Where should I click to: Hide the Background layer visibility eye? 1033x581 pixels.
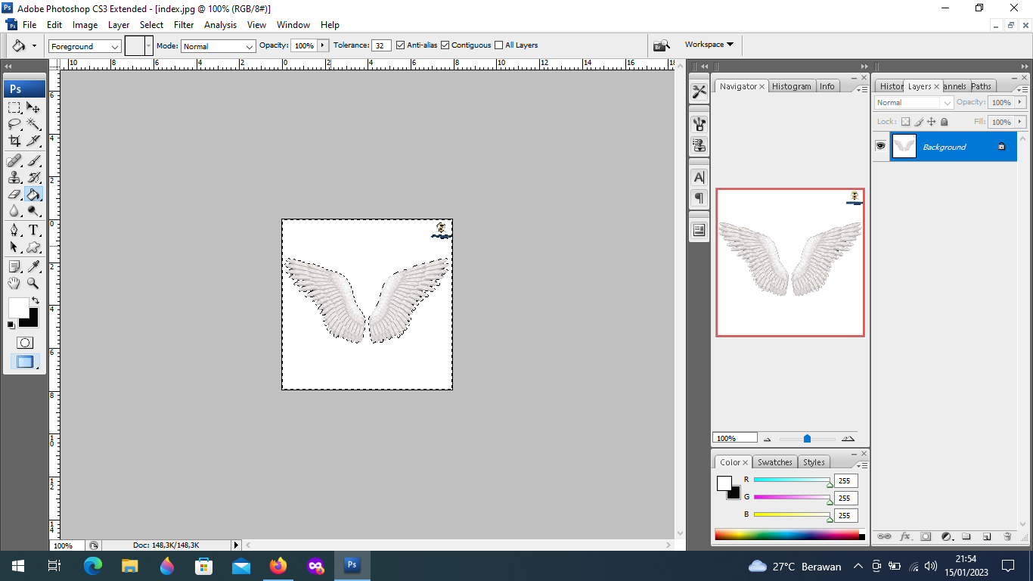coord(880,146)
